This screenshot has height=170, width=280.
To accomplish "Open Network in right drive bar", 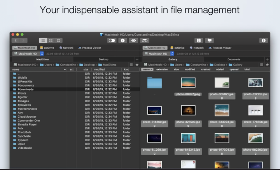I will coord(197,48).
